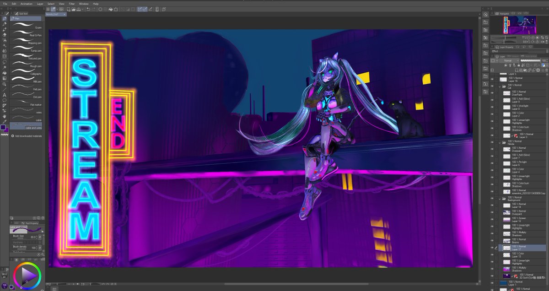This screenshot has width=549, height=291.
Task: Select the Balloon tool
Action: (4, 100)
